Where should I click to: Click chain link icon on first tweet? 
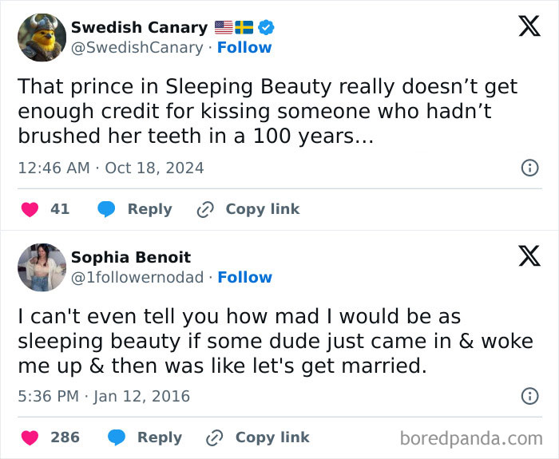pyautogui.click(x=205, y=209)
